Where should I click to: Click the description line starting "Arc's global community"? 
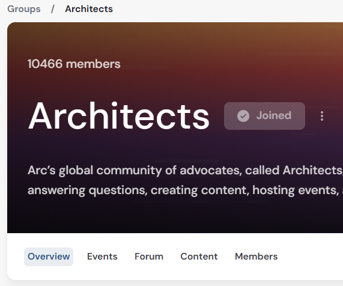tap(185, 171)
